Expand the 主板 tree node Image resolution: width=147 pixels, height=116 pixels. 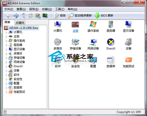[6, 37]
